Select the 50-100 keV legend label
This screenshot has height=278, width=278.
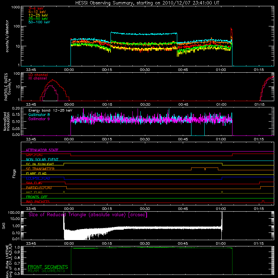pyautogui.click(x=39, y=22)
